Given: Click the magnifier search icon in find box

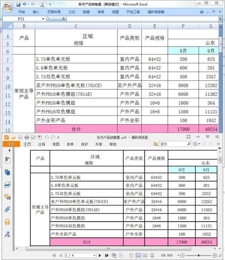Looking at the screenshot, I should 189,144.
